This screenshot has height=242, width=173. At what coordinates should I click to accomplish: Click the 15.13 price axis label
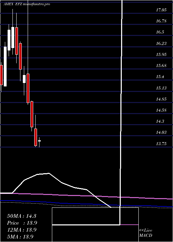[161, 88]
